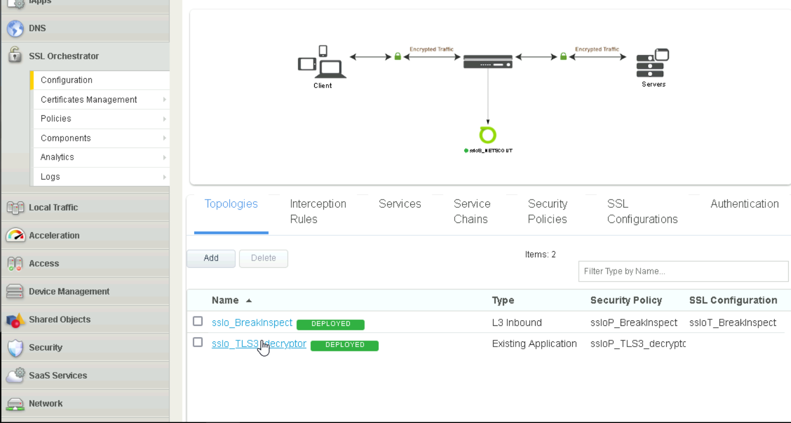The width and height of the screenshot is (791, 423).
Task: Tick the sslo_TLS3_decryptor row checkbox
Action: [x=198, y=342]
